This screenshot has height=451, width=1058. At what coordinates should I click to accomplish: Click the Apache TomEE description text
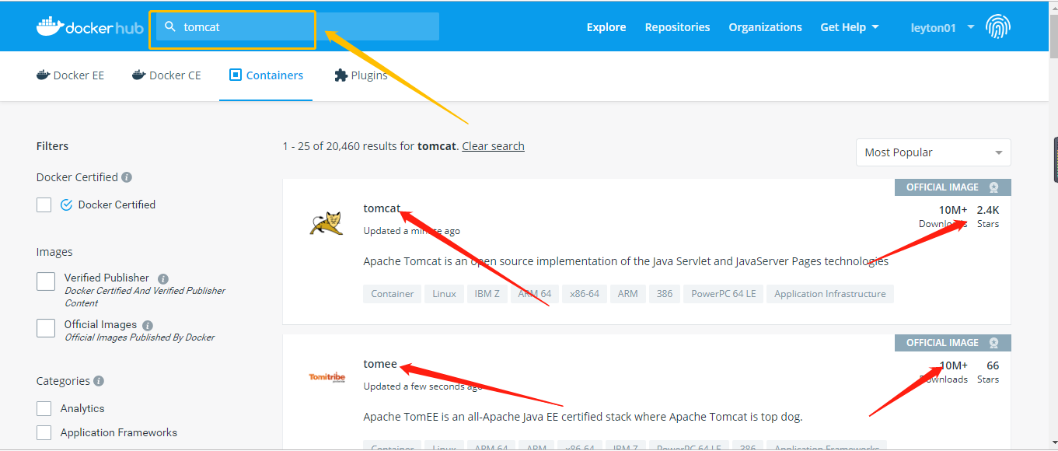pos(583,417)
